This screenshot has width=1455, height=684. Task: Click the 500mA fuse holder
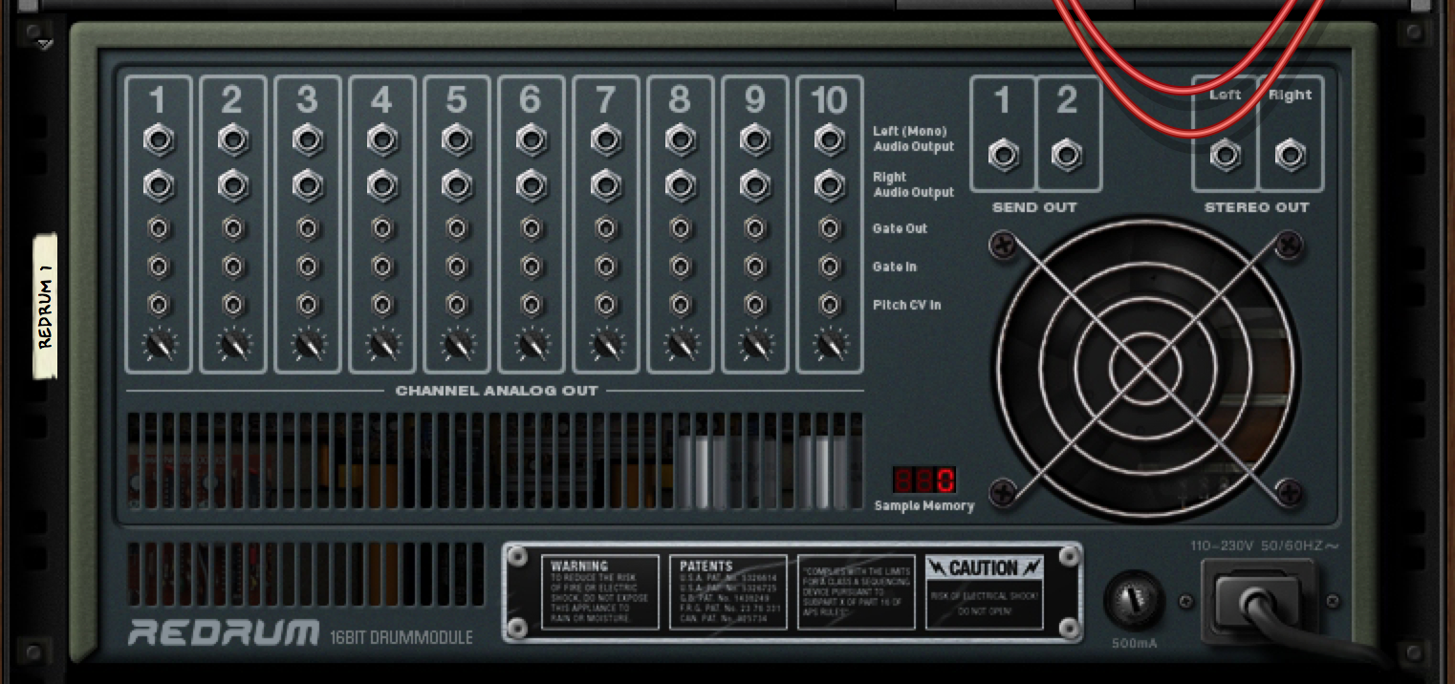1134,602
